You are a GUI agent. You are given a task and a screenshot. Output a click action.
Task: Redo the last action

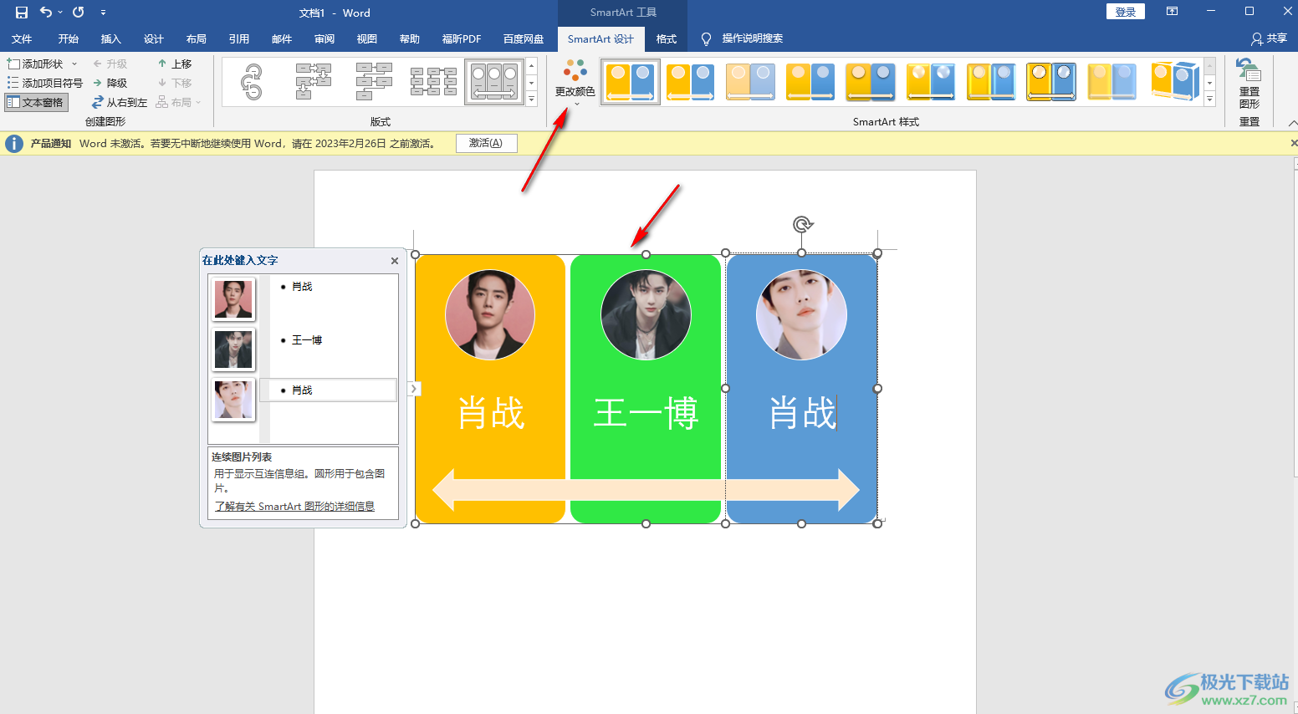(79, 13)
